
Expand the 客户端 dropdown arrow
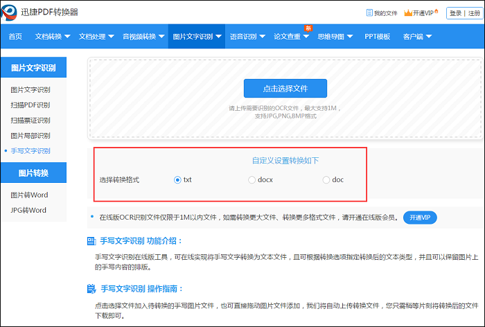pos(429,37)
